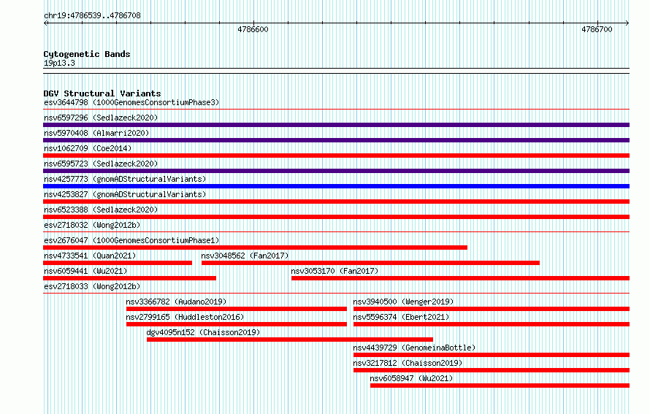
Task: Click the left arrow end of the ruler
Action: coord(45,23)
